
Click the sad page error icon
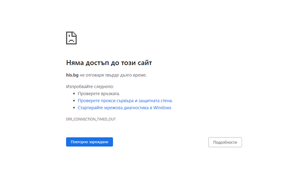71,38
